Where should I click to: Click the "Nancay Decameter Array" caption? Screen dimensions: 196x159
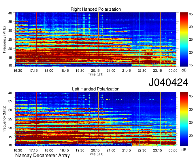point(42,156)
